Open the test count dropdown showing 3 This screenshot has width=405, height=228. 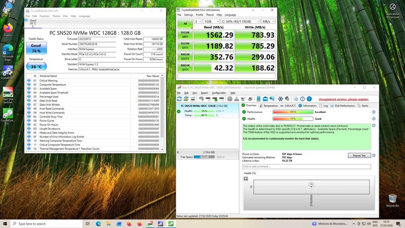(x=198, y=21)
